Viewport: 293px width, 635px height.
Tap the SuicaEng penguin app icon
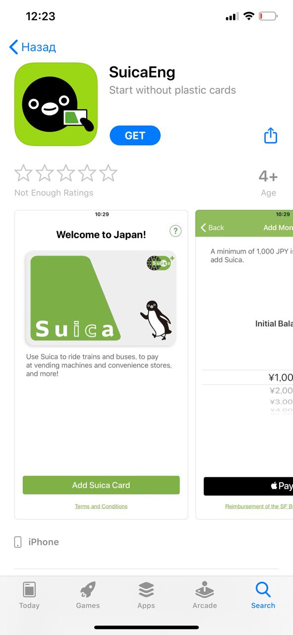point(56,104)
